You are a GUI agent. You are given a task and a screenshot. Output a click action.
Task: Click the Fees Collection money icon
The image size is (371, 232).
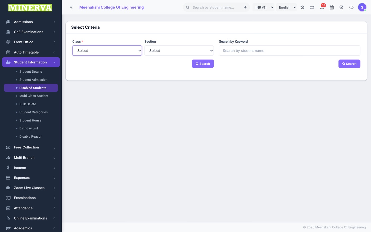pyautogui.click(x=8, y=147)
